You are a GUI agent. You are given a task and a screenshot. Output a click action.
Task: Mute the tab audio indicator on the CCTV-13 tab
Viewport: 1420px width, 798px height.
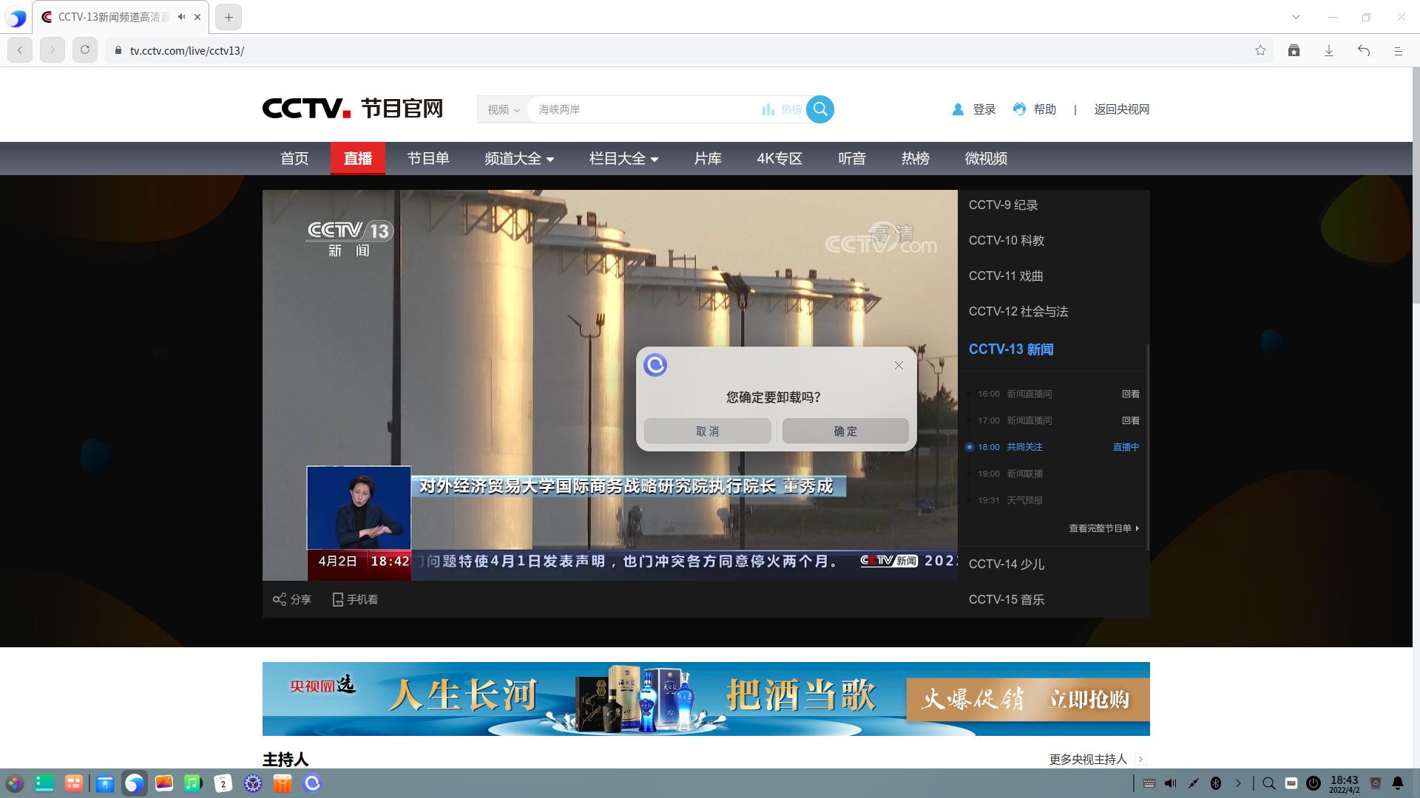(x=180, y=16)
